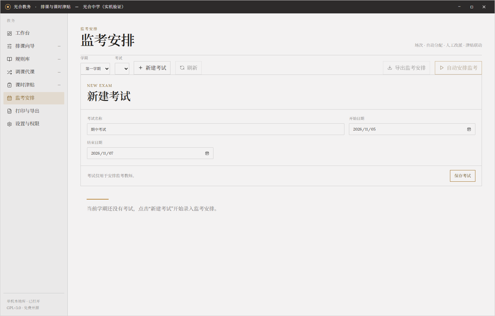495x316 pixels.
Task: Select 监考安排 in the sidebar
Action: coord(34,98)
